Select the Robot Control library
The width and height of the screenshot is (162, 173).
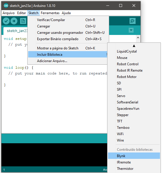point(134,64)
